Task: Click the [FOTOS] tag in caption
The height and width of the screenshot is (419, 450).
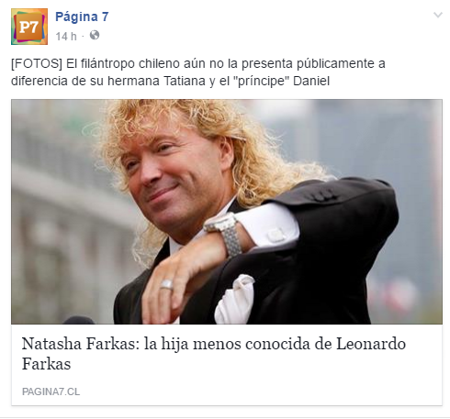Action: pyautogui.click(x=37, y=64)
